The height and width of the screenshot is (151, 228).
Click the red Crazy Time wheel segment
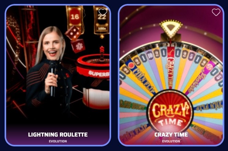(x=171, y=68)
